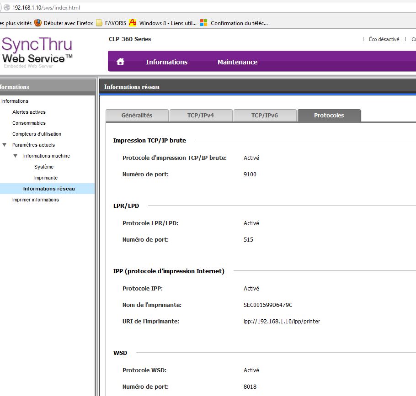Open 'Compteurs d'utilisation' in the sidebar
416x396 pixels.
(x=37, y=134)
